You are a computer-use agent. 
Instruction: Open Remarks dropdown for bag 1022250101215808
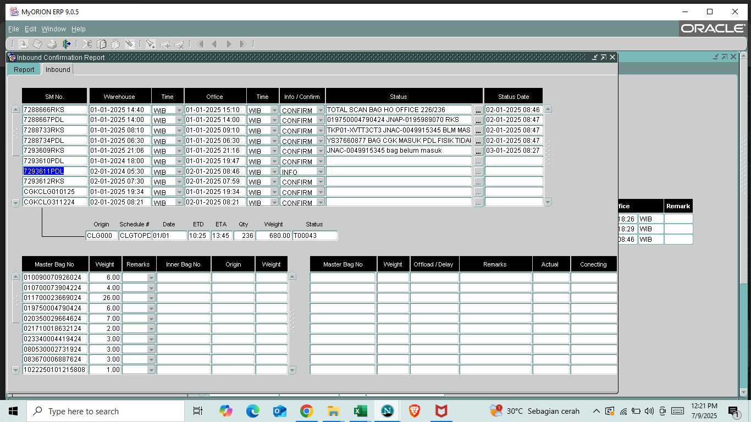point(151,370)
